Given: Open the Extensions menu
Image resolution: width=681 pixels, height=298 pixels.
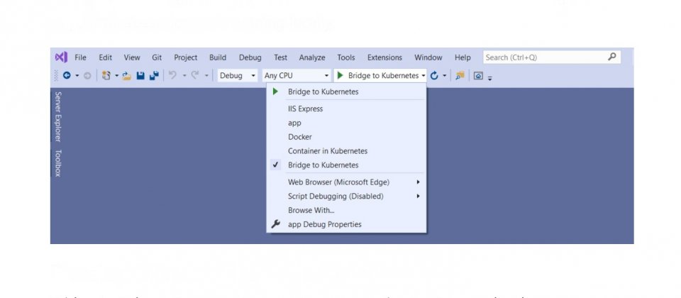Looking at the screenshot, I should coord(384,57).
